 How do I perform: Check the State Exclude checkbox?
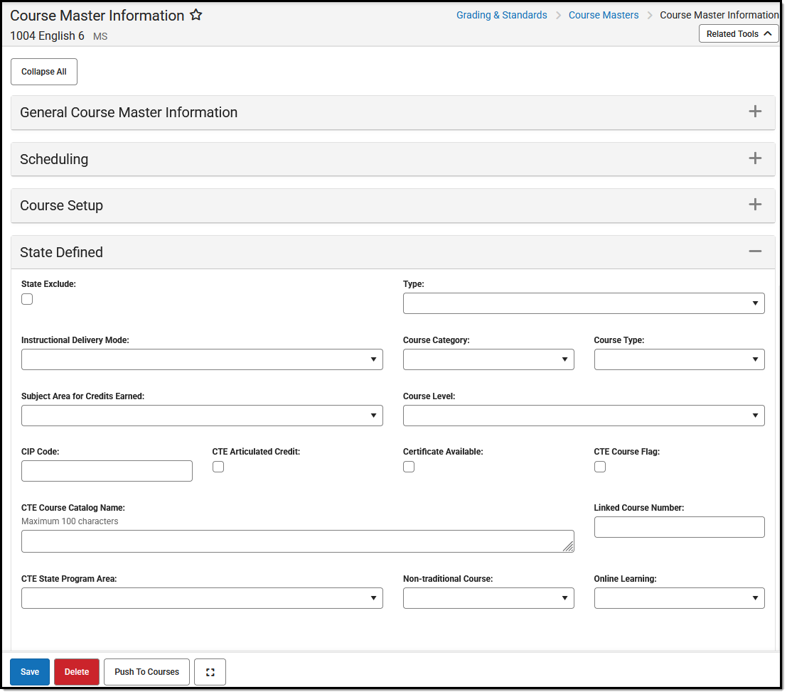[26, 299]
